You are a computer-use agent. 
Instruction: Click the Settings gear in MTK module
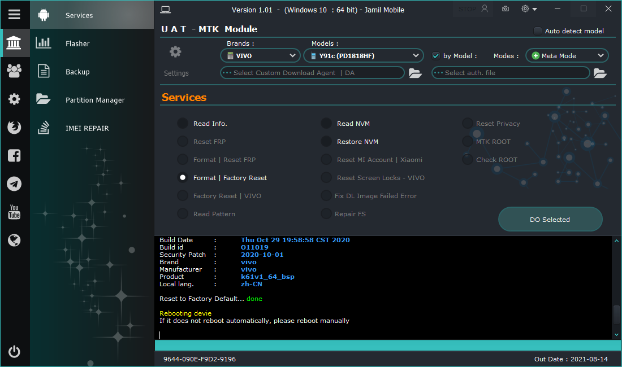tap(175, 52)
